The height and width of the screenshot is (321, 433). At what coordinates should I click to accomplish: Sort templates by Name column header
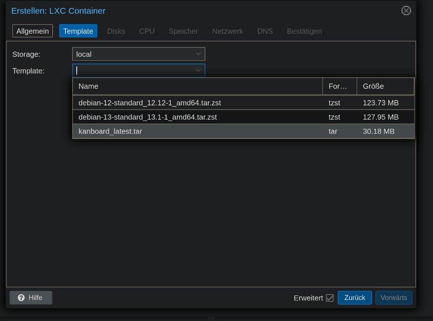pyautogui.click(x=197, y=86)
